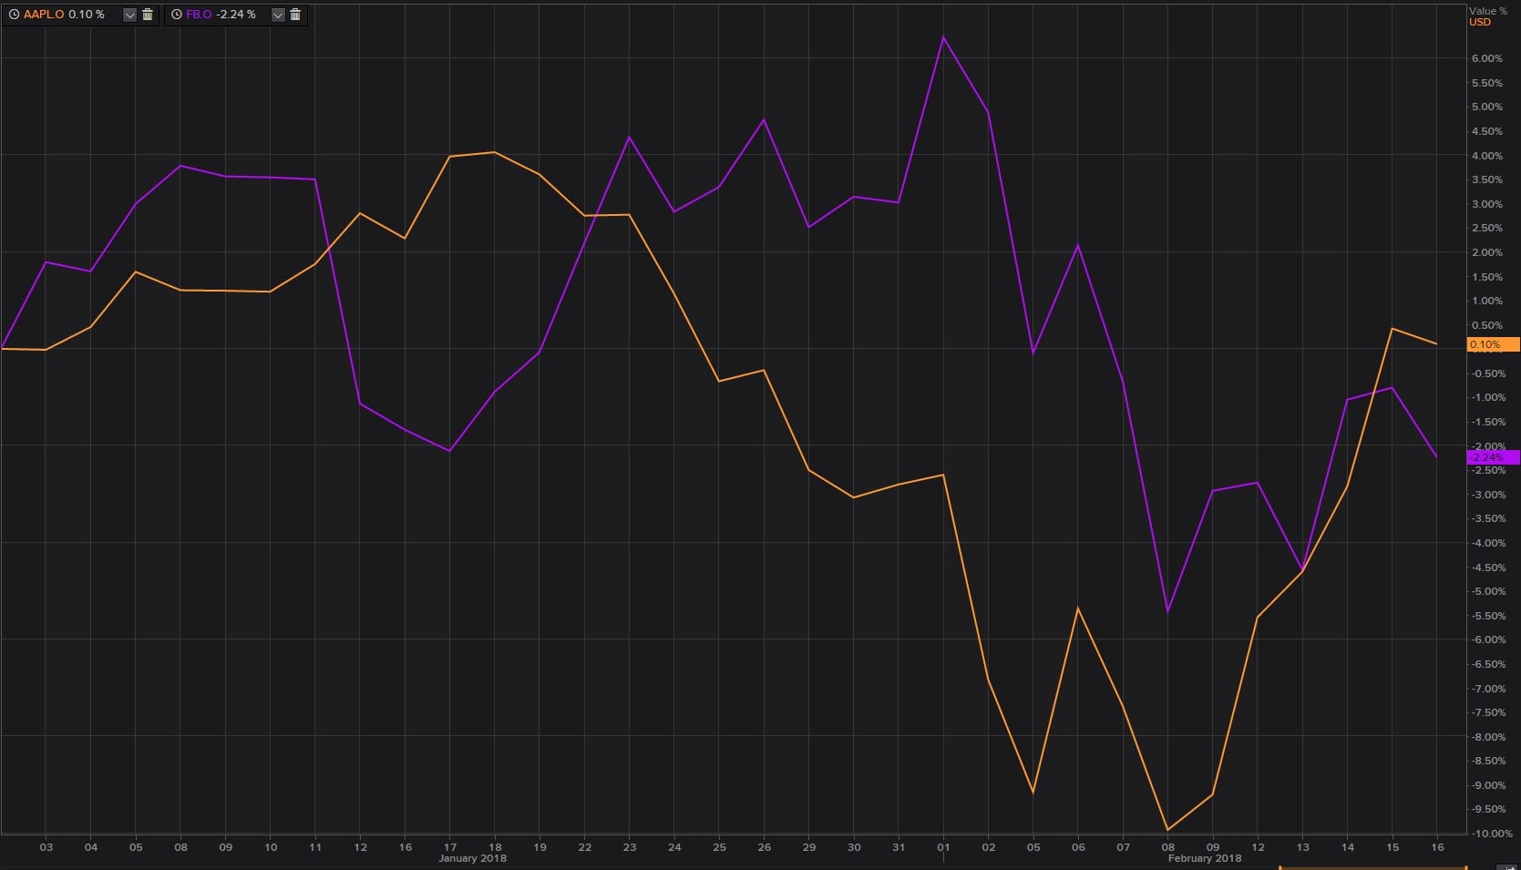Viewport: 1521px width, 870px height.
Task: Click the "17" date label on the time axis
Action: tap(450, 847)
